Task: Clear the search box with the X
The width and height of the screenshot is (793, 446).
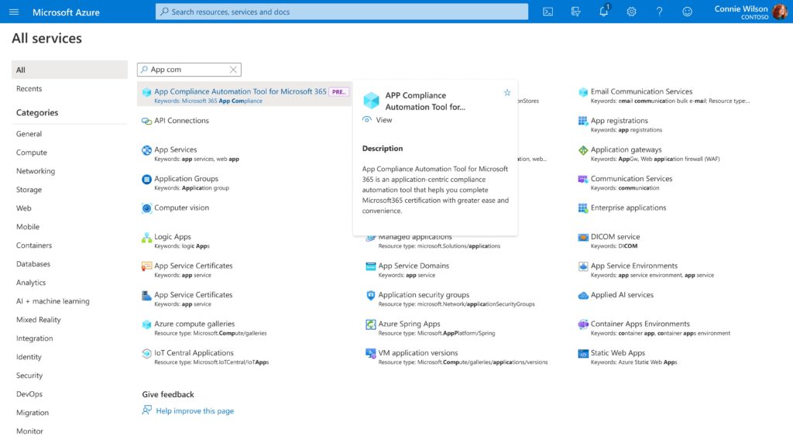Action: (x=232, y=69)
